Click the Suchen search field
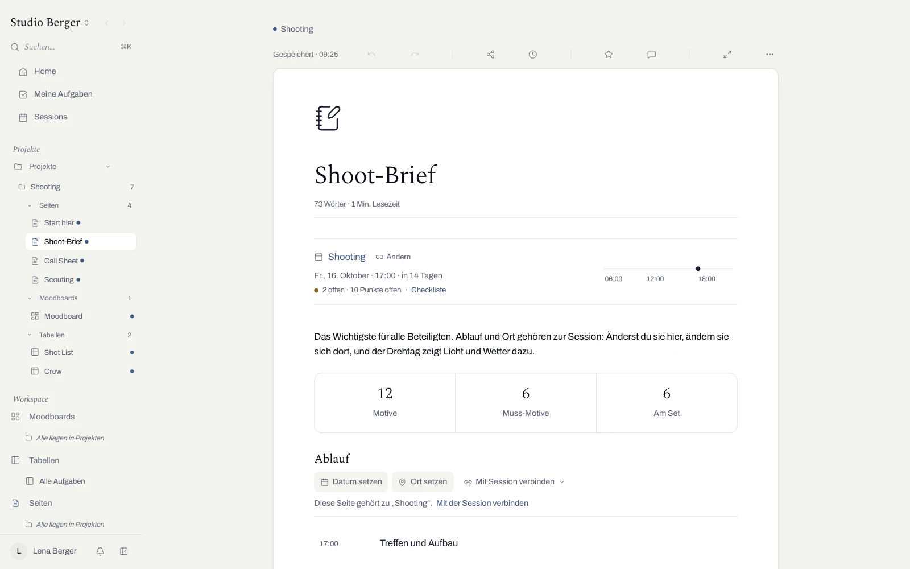Viewport: 910px width, 569px height. (71, 47)
